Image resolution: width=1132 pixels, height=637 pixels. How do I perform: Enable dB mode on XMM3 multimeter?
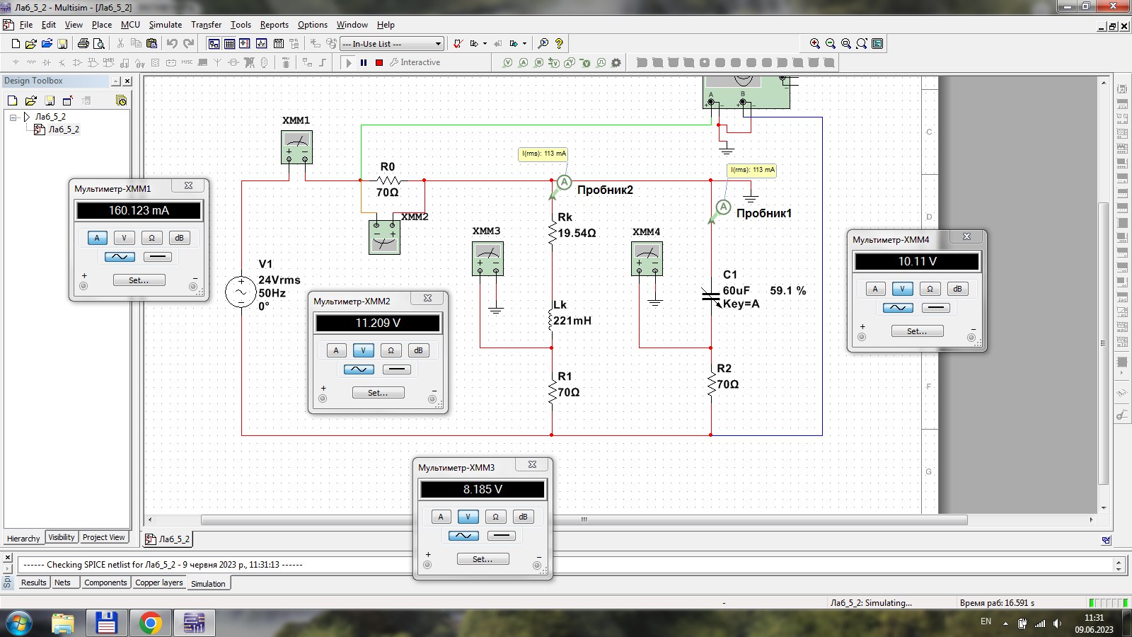click(x=523, y=517)
